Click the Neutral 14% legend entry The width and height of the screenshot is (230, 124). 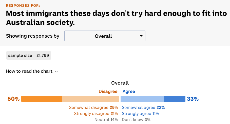106,120
